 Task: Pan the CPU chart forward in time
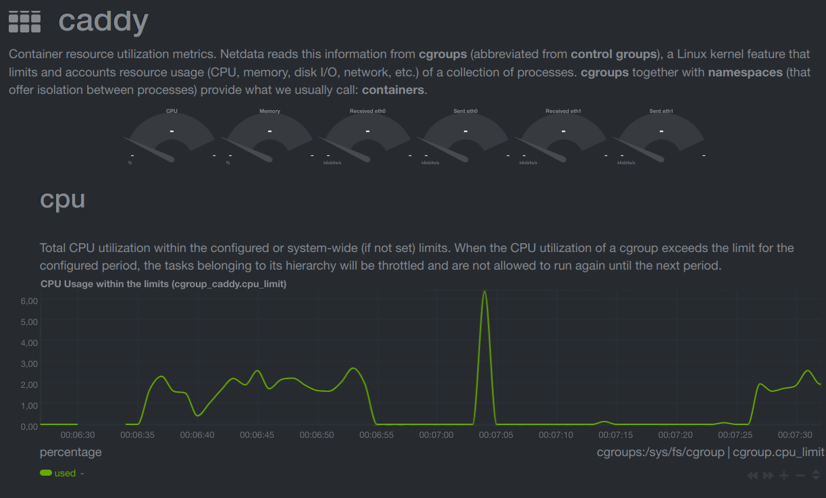click(x=767, y=475)
